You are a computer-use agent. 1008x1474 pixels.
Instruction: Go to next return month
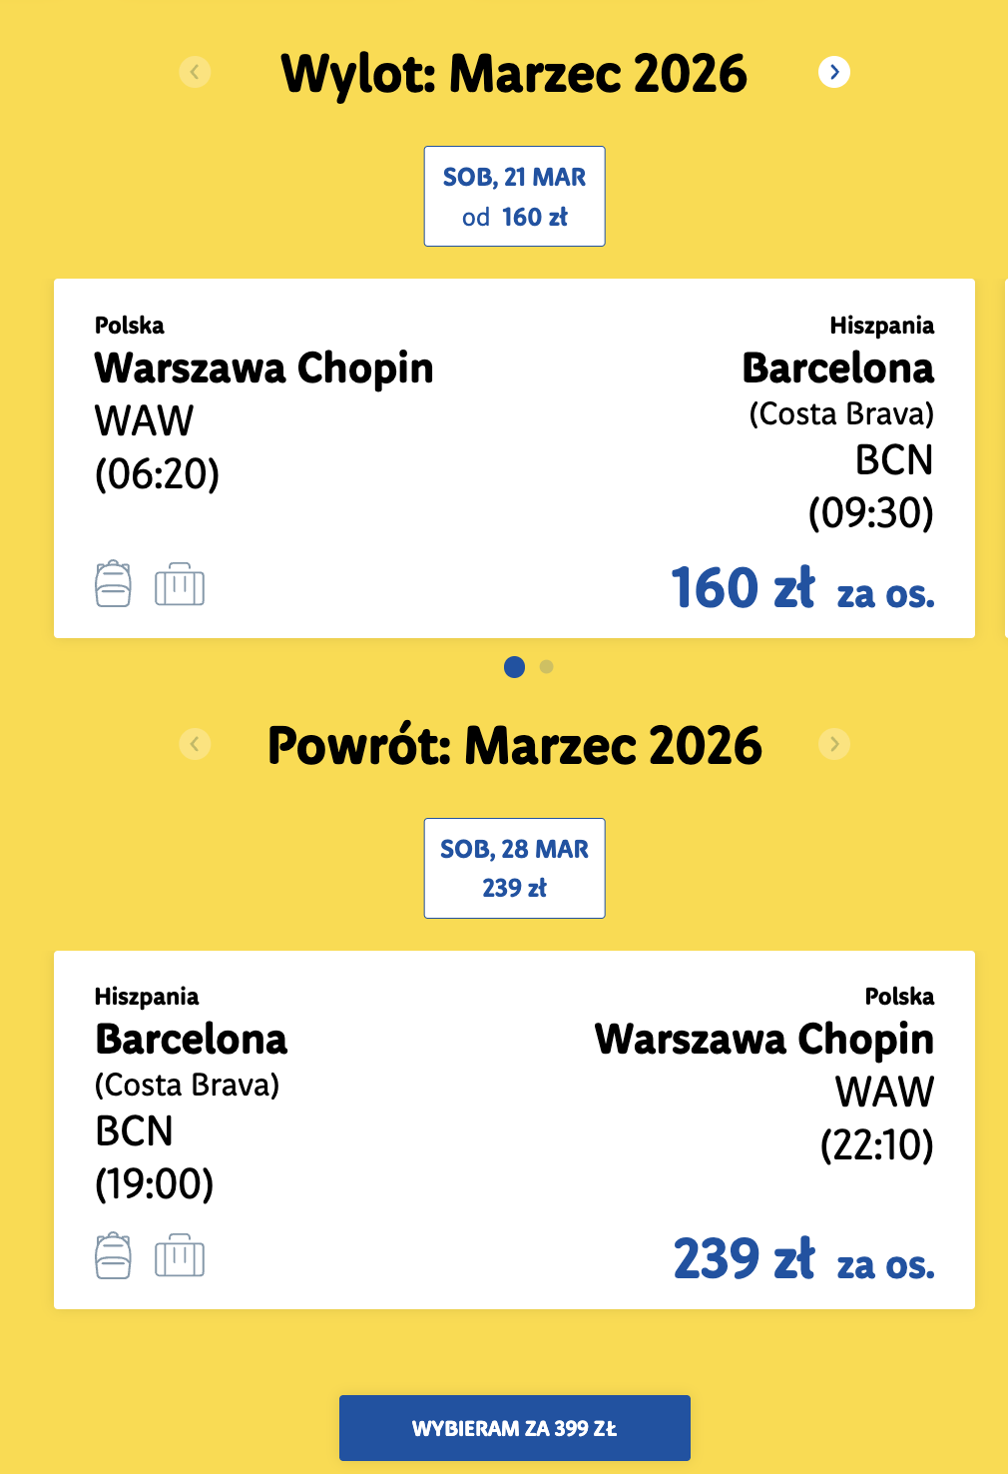tap(834, 744)
